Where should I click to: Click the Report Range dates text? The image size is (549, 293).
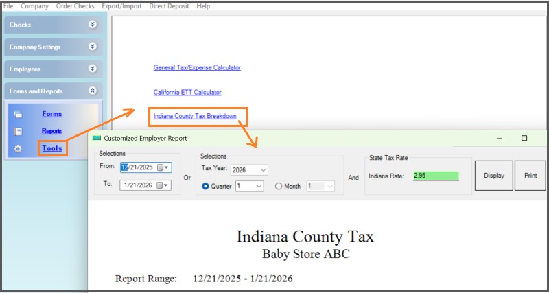tap(243, 279)
